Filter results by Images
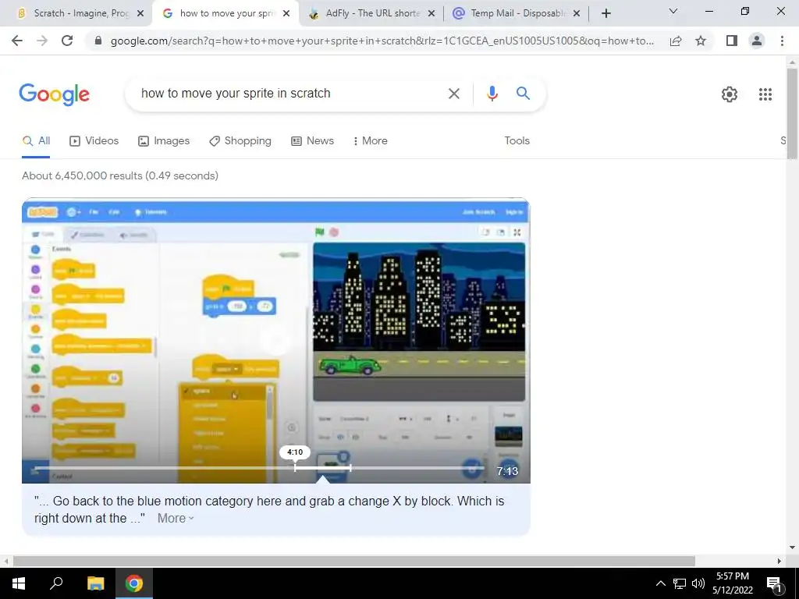Image resolution: width=799 pixels, height=599 pixels. tap(164, 141)
